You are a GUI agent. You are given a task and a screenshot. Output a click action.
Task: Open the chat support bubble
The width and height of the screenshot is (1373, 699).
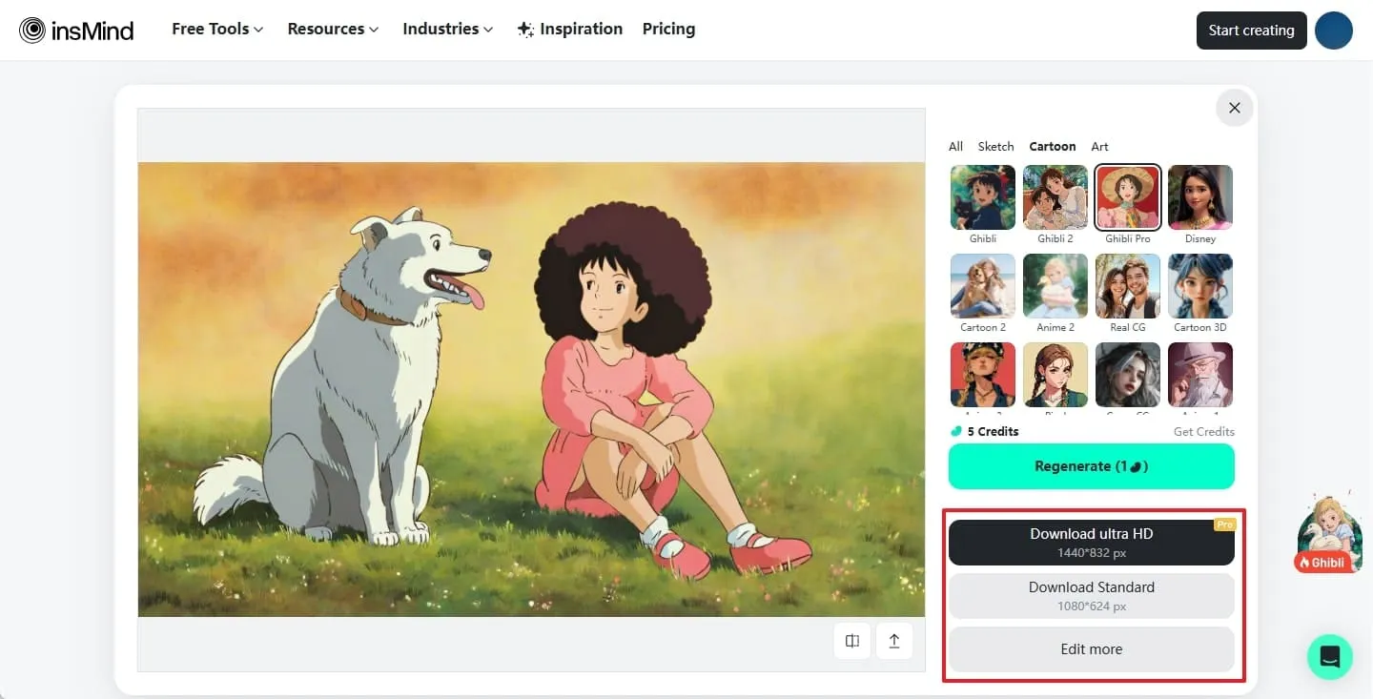[x=1330, y=656]
